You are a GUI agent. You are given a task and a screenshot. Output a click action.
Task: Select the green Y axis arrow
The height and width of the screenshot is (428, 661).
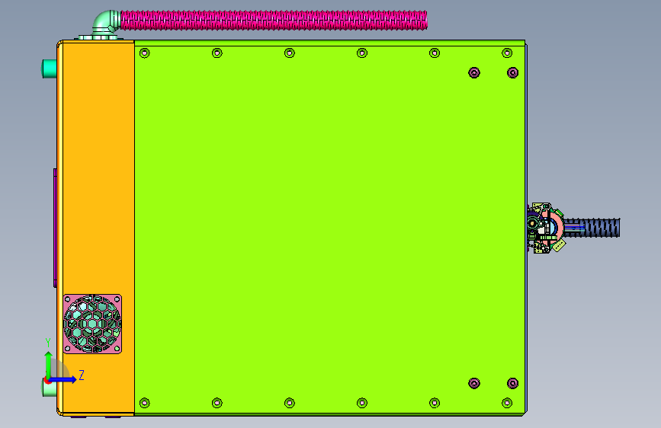pos(49,365)
